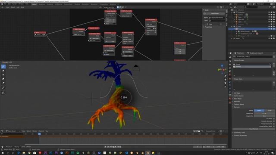Select the Smear weight paint tool
Image resolution: width=276 pixels, height=155 pixels.
tap(3, 79)
